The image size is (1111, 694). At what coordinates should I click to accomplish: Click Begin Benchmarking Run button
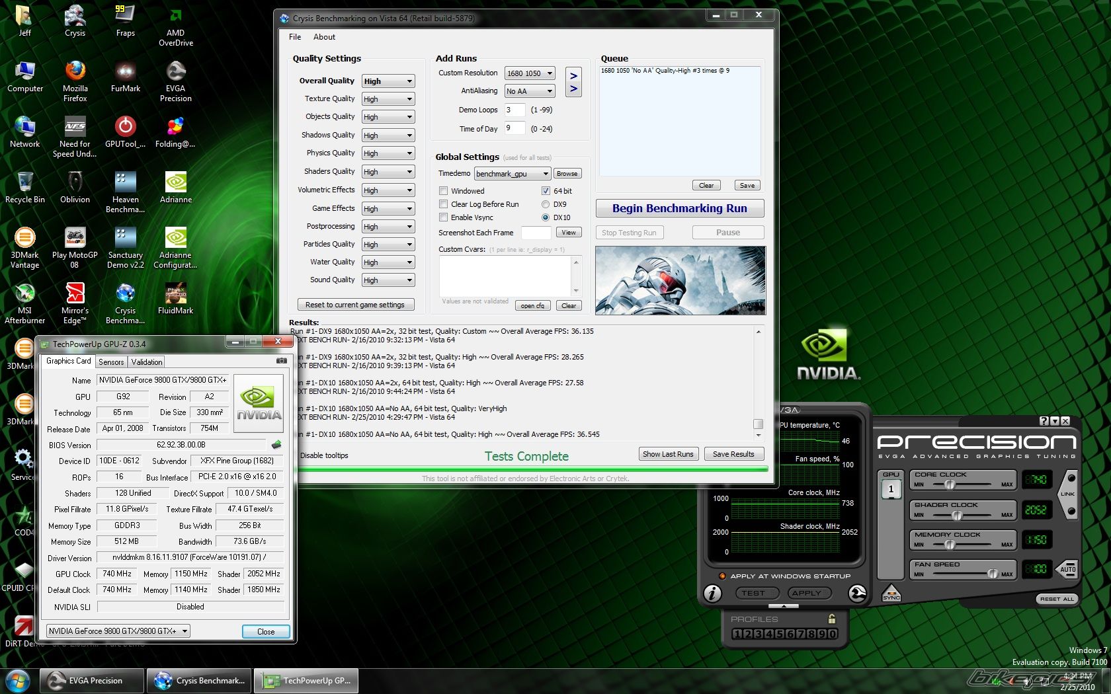(x=679, y=208)
